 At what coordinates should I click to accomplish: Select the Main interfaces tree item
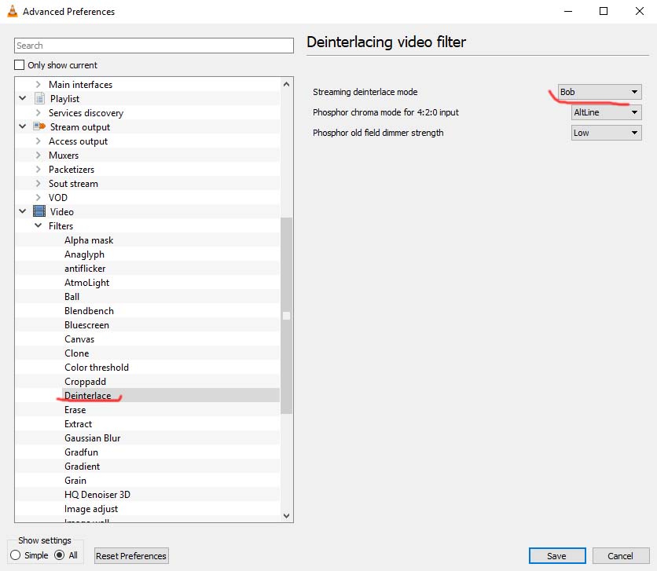(80, 84)
